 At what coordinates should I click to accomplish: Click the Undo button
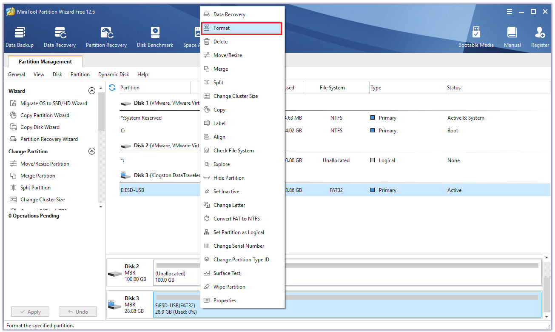point(77,312)
